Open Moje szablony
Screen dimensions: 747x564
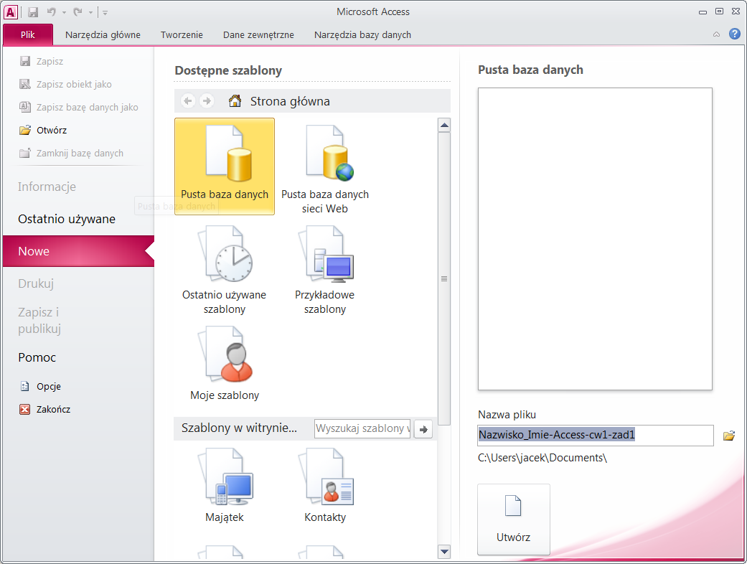(x=225, y=364)
